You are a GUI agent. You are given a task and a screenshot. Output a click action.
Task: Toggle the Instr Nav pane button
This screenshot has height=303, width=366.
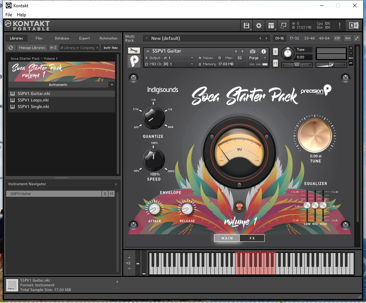point(111,47)
